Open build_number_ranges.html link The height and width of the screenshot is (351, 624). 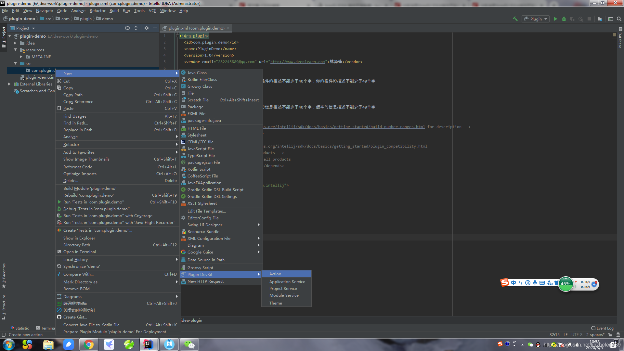[344, 127]
